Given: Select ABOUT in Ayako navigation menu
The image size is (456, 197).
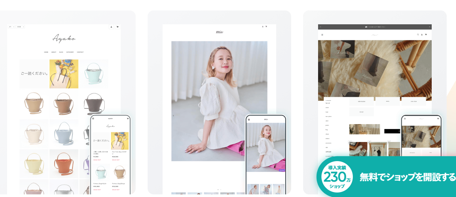Looking at the screenshot, I should (54, 52).
